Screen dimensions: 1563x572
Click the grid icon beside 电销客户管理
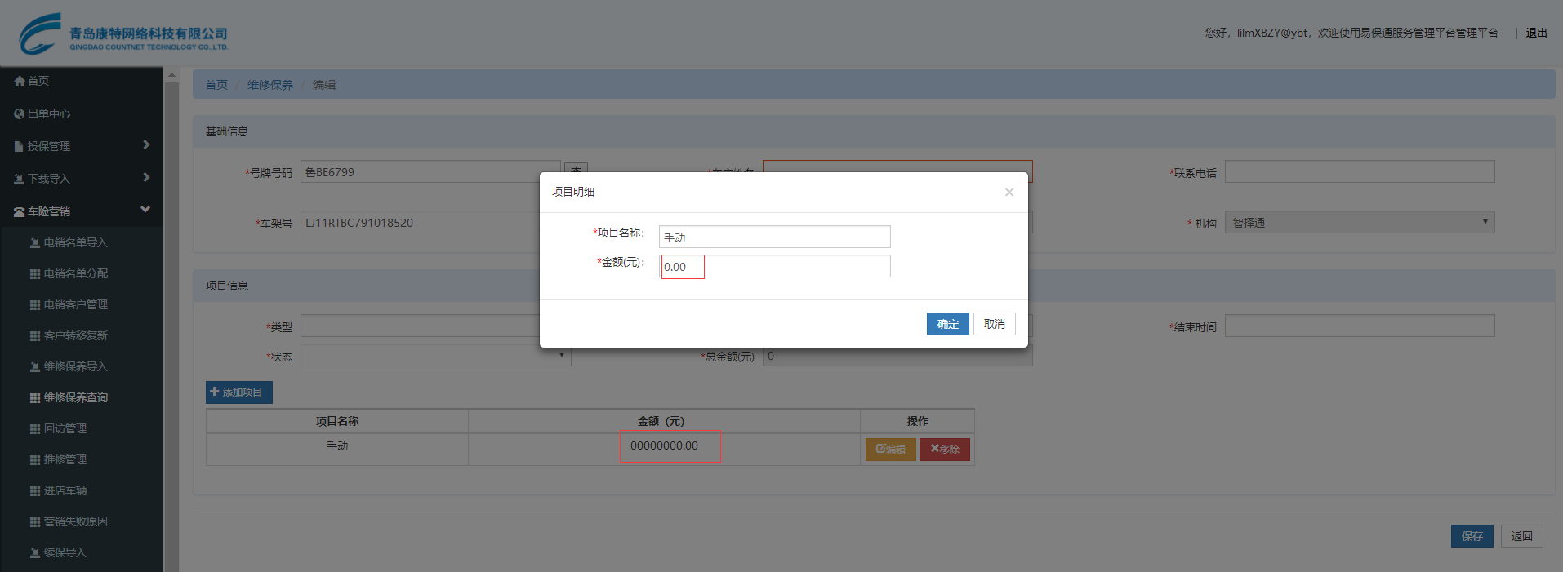pyautogui.click(x=35, y=305)
